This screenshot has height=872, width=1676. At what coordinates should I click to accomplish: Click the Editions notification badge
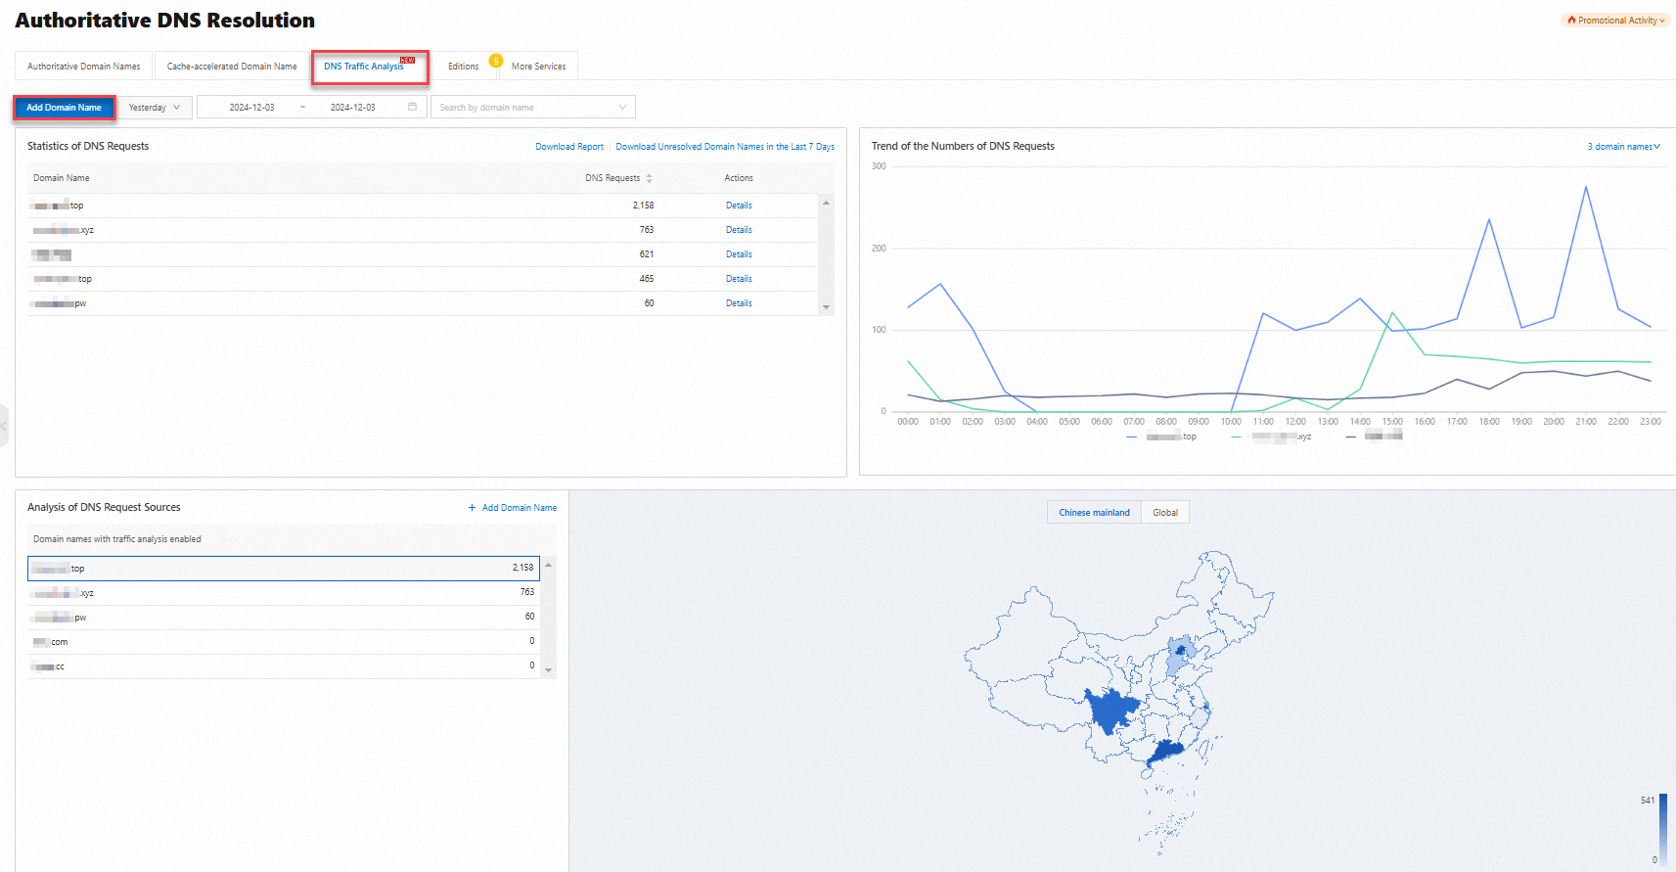coord(496,61)
